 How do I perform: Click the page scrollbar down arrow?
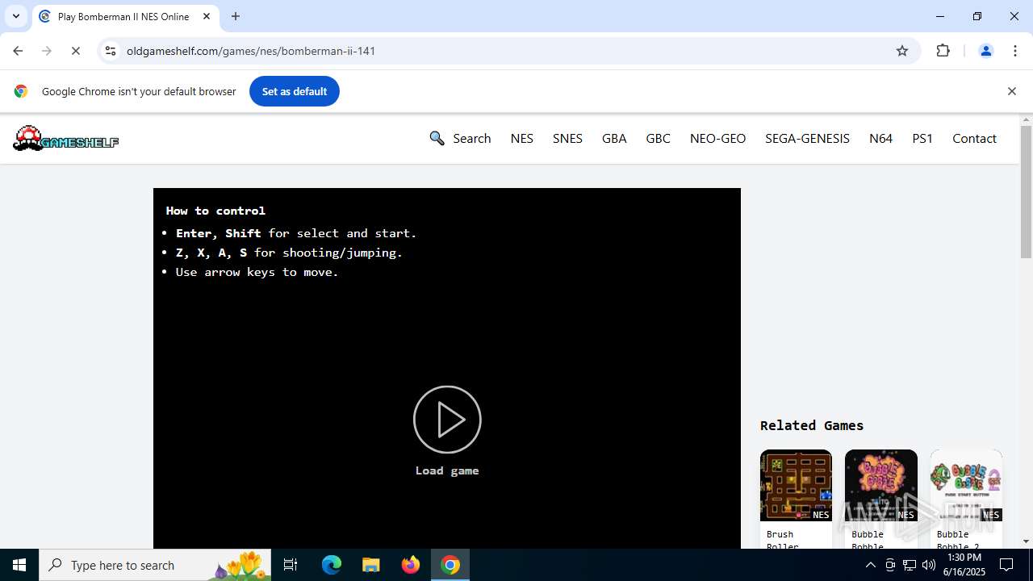pos(1026,541)
